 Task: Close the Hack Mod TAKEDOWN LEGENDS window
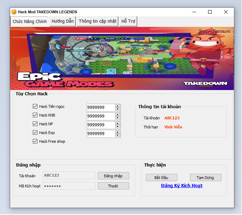coord(226,12)
